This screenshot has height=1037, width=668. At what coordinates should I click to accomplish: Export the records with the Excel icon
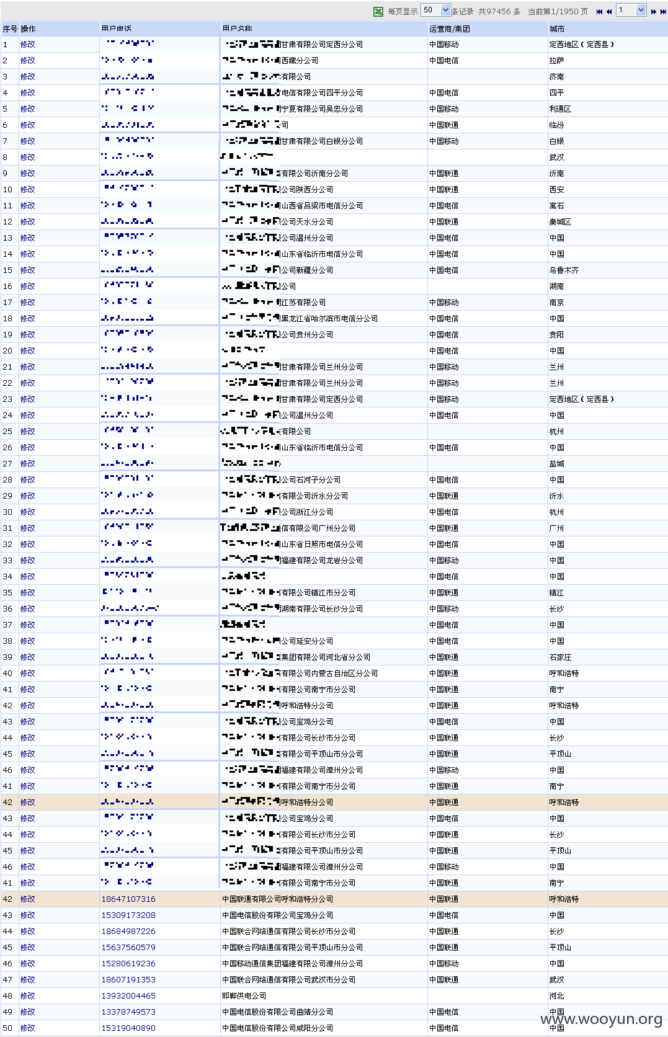click(x=378, y=11)
